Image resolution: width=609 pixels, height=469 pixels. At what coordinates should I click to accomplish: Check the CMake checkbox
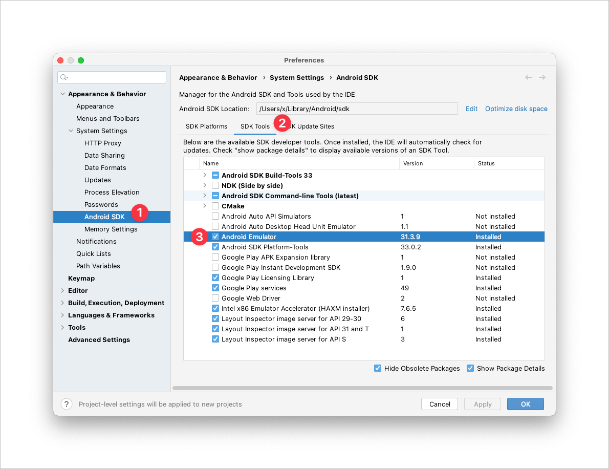215,206
